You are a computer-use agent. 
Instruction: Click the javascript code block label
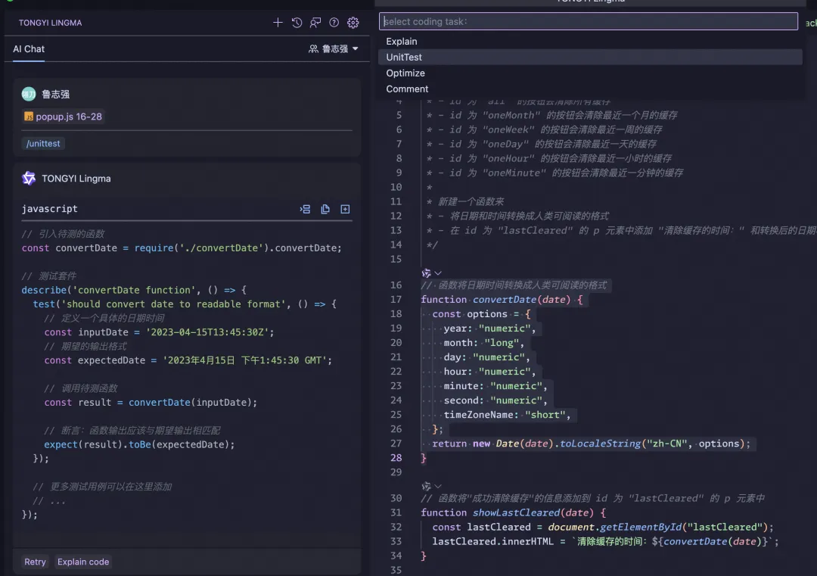(49, 208)
